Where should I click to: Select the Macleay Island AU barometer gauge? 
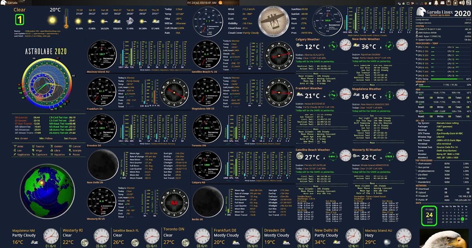coord(101,56)
